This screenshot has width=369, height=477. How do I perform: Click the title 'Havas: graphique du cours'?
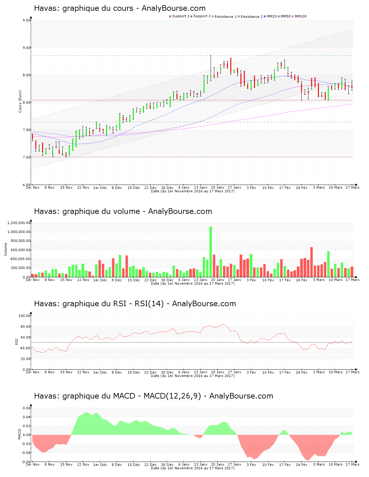(84, 8)
